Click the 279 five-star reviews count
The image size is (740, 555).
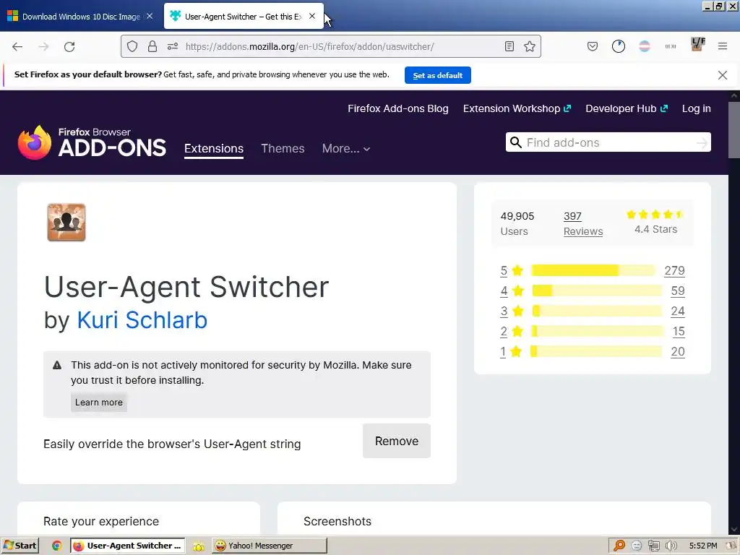point(674,270)
